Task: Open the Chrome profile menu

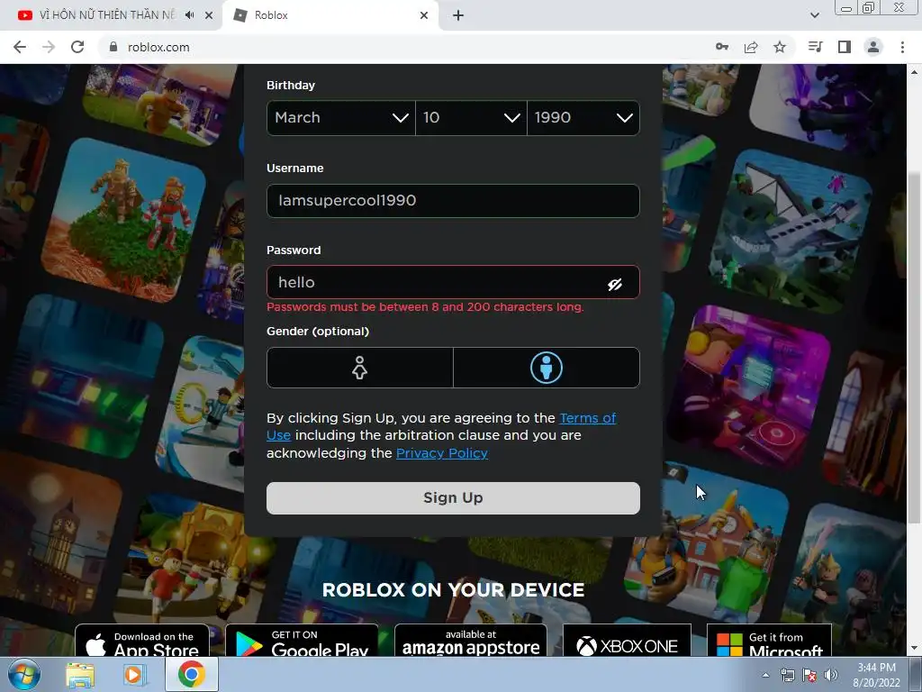Action: click(873, 47)
